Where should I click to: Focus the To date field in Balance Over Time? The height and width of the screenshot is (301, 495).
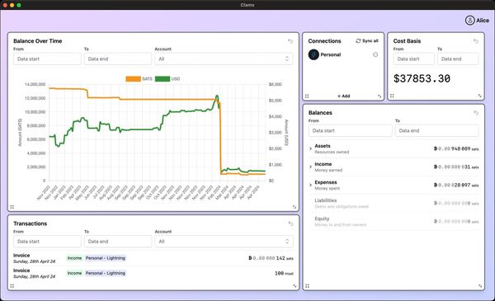118,59
